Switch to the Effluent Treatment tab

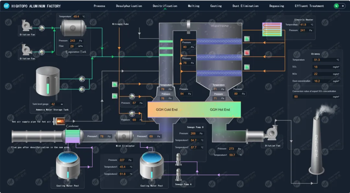tap(309, 6)
